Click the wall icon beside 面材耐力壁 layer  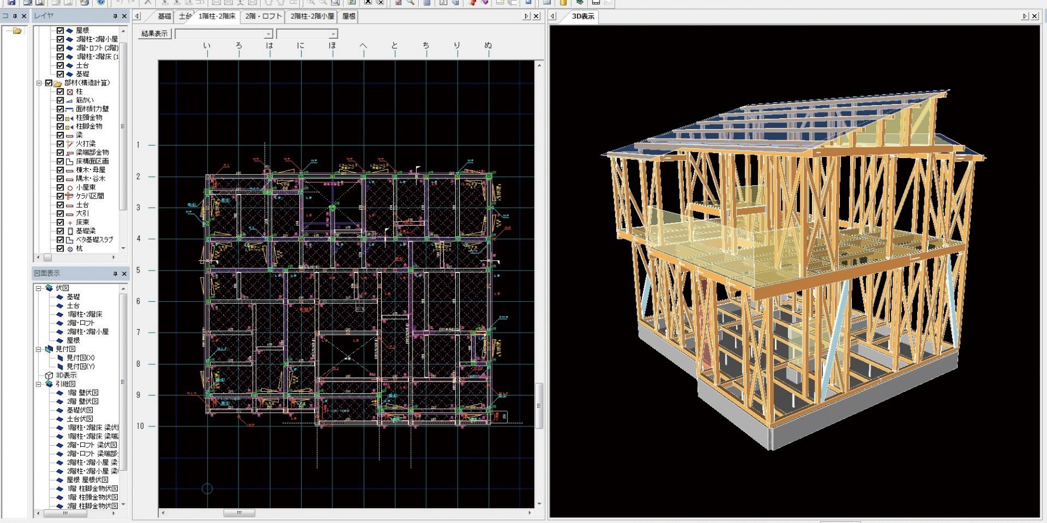(x=70, y=109)
